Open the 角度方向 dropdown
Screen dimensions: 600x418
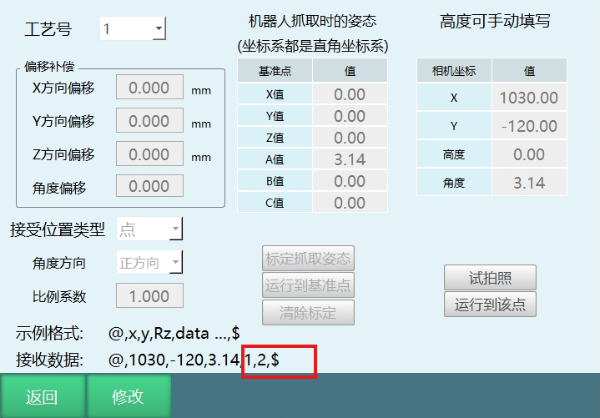pyautogui.click(x=149, y=263)
